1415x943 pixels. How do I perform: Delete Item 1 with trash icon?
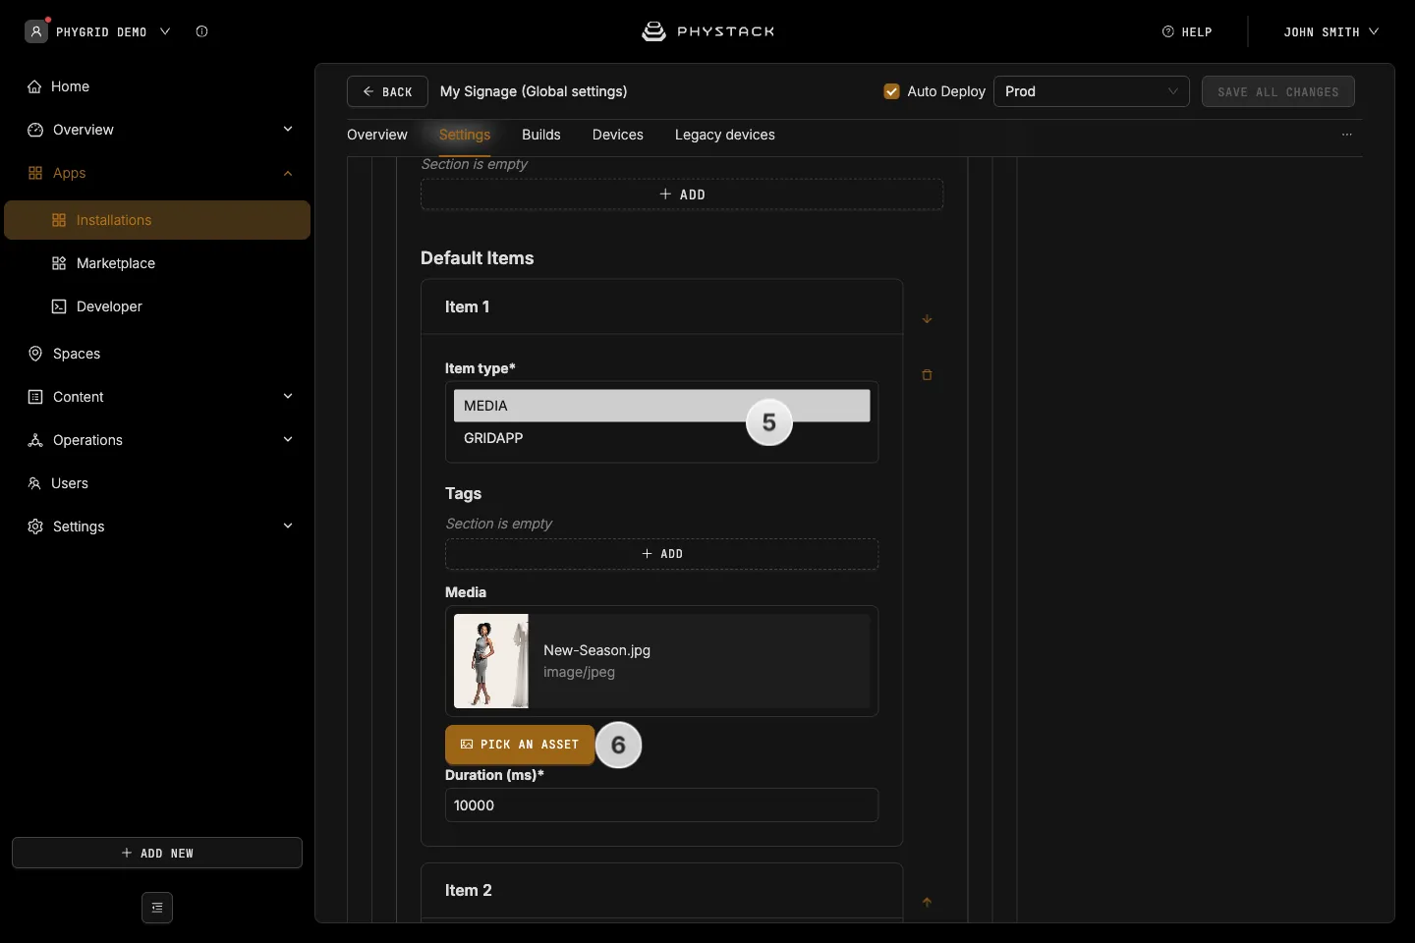927,375
